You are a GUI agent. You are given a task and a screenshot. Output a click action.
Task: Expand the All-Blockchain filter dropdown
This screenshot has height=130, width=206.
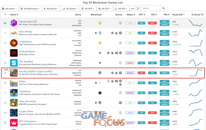[x=31, y=8]
